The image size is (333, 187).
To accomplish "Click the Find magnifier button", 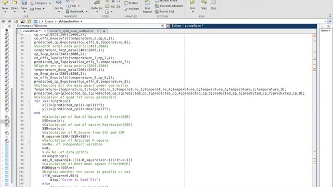I will [x=71, y=6].
